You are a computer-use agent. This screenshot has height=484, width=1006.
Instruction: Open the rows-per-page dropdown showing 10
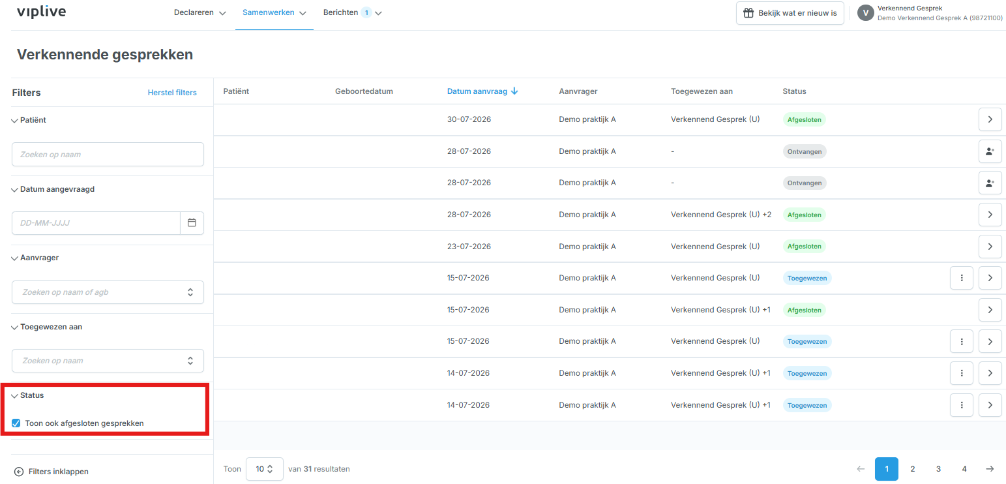tap(264, 469)
